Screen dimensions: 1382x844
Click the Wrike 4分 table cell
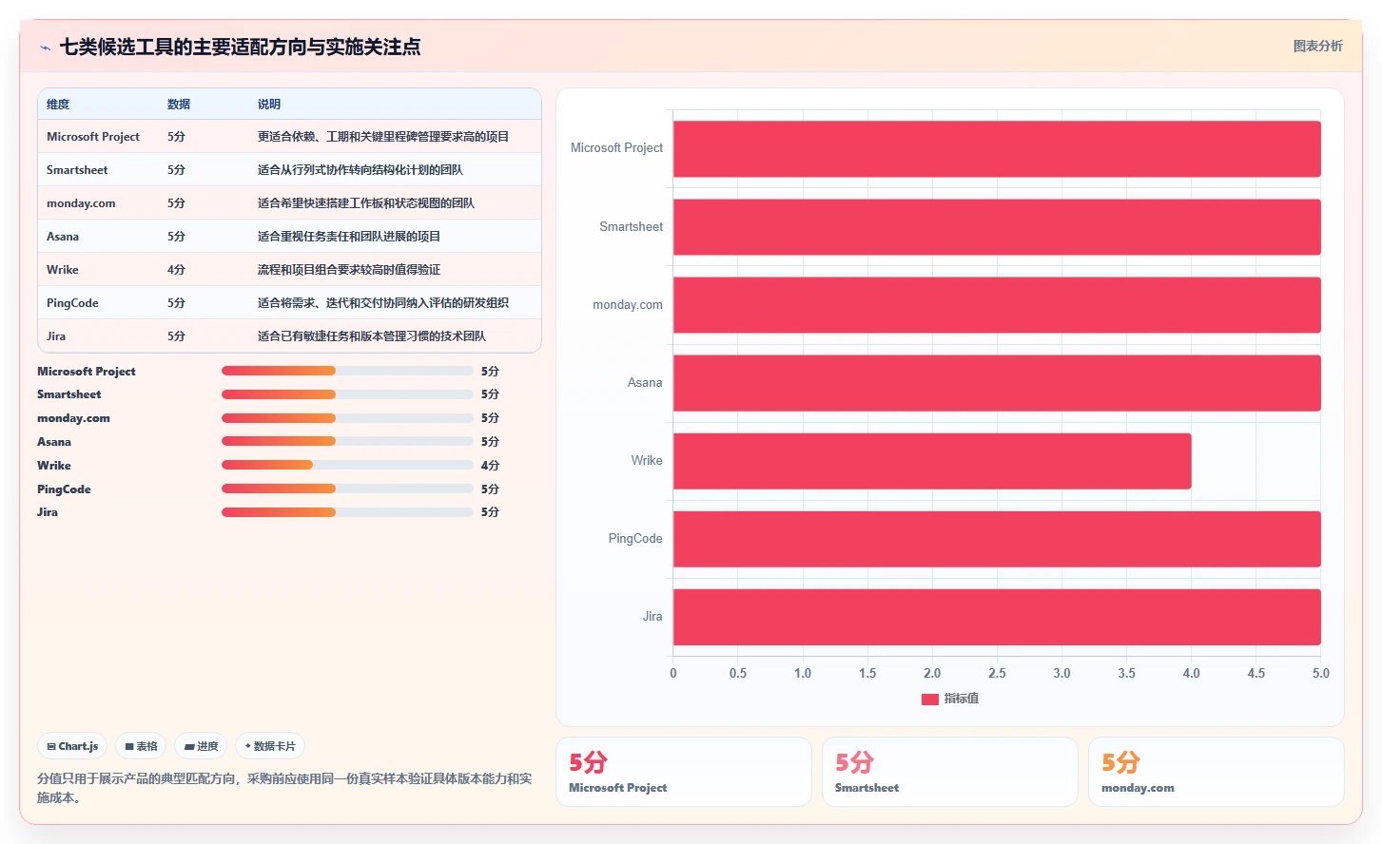point(176,270)
